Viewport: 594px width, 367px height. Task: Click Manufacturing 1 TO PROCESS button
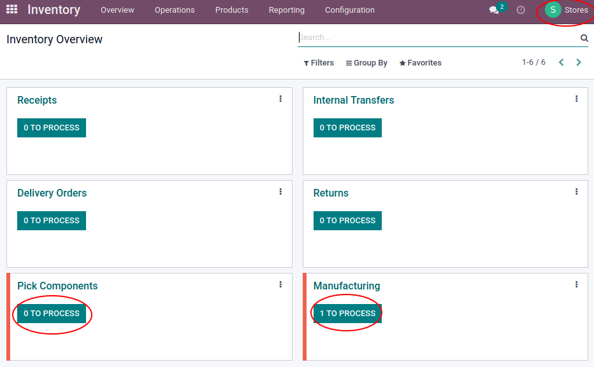click(x=347, y=314)
